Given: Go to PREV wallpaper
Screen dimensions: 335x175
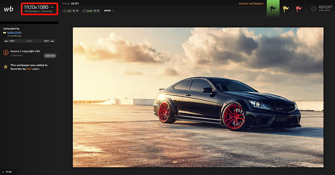Looking at the screenshot, I should point(10,41).
